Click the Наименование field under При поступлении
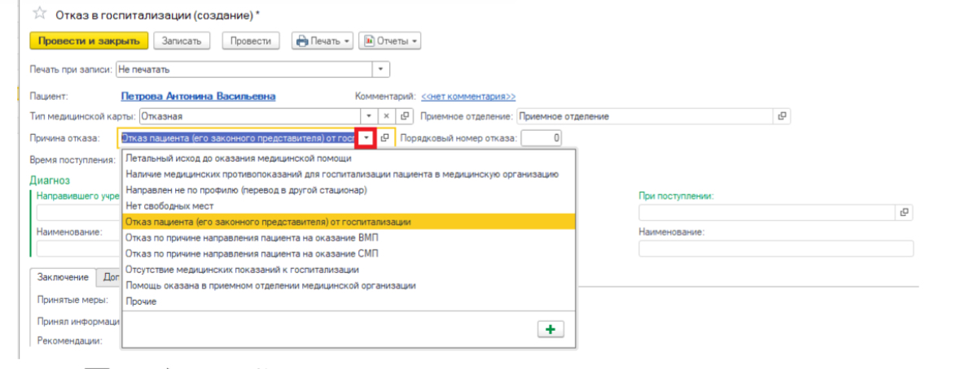 776,249
